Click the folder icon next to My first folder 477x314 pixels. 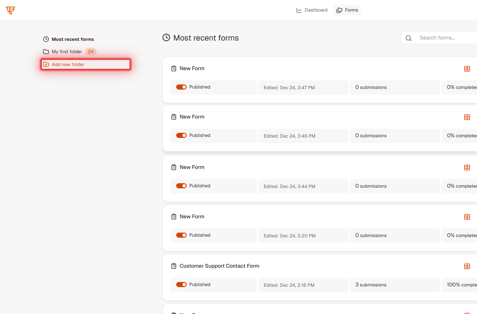[x=46, y=51]
